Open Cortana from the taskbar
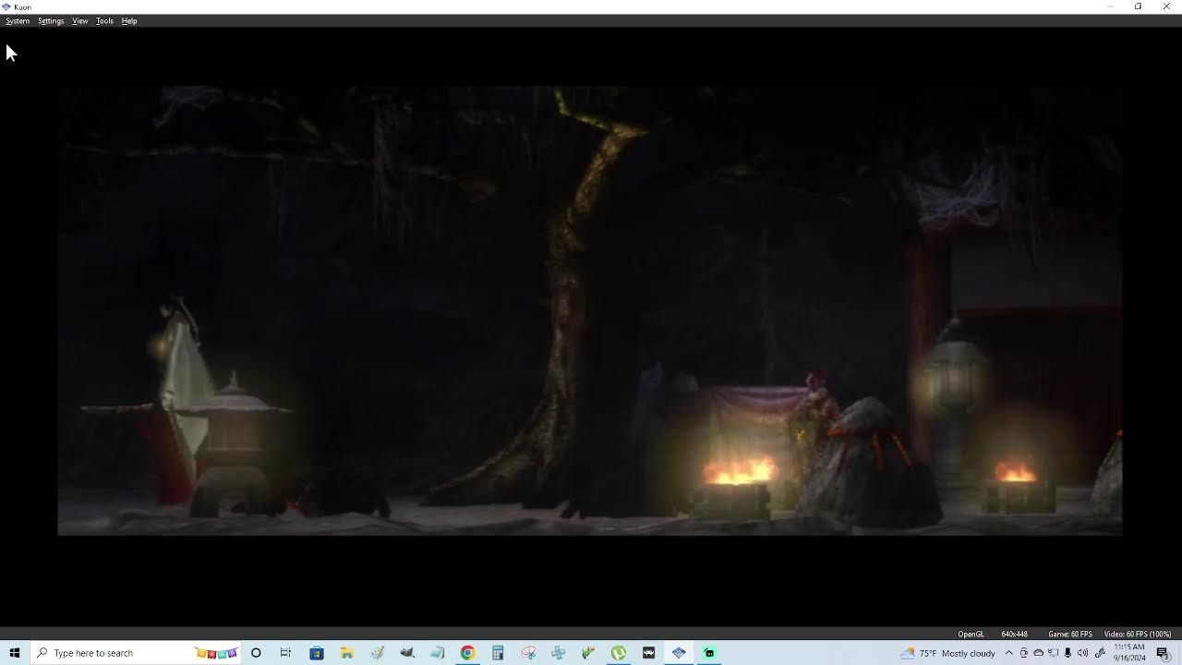 pos(256,653)
